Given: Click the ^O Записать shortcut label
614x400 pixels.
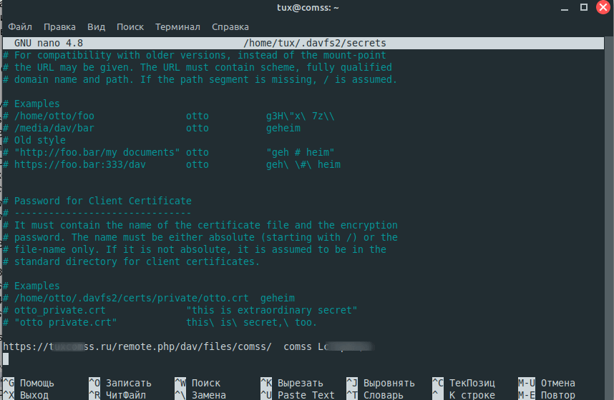Looking at the screenshot, I should click(x=120, y=383).
